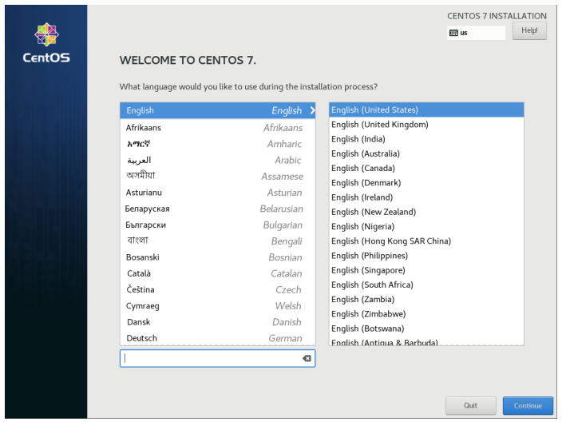Image resolution: width=570 pixels, height=426 pixels.
Task: Quit the CentOS installation
Action: [x=470, y=405]
